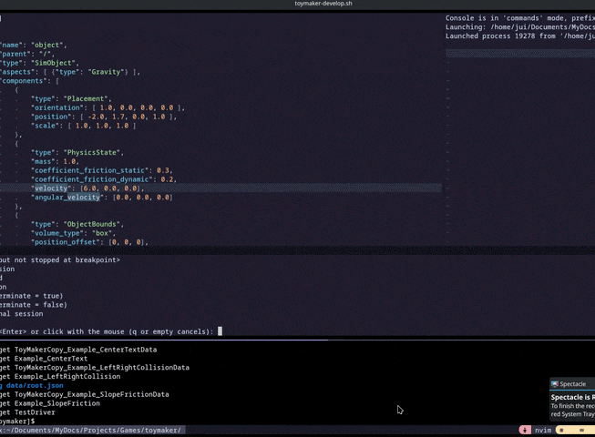This screenshot has height=437, width=595.
Task: Click the "position_offset" key
Action: (x=66, y=242)
